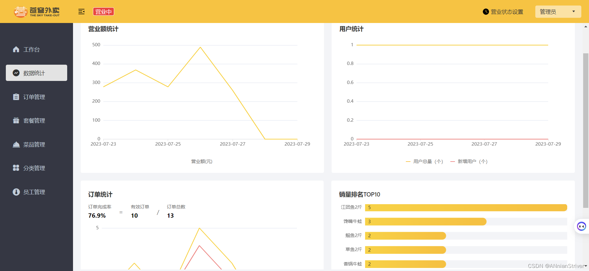Click the total orders value 13
The width and height of the screenshot is (589, 271).
pos(170,216)
